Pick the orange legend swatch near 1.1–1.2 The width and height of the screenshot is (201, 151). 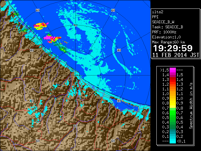tap(173, 89)
